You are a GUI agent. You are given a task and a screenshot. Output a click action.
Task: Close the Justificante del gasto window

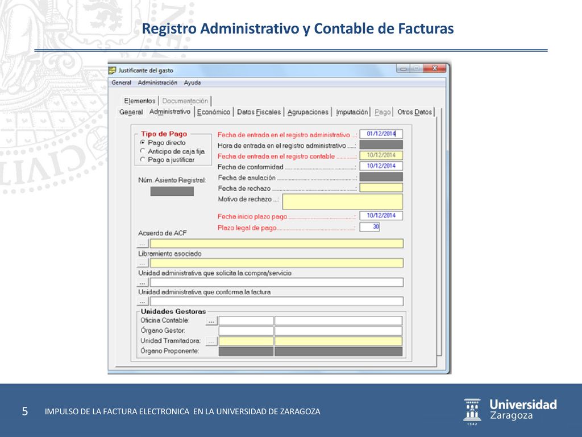[x=434, y=69]
